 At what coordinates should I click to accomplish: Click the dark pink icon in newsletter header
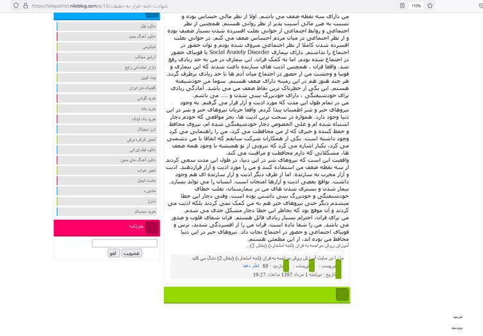coord(152,228)
